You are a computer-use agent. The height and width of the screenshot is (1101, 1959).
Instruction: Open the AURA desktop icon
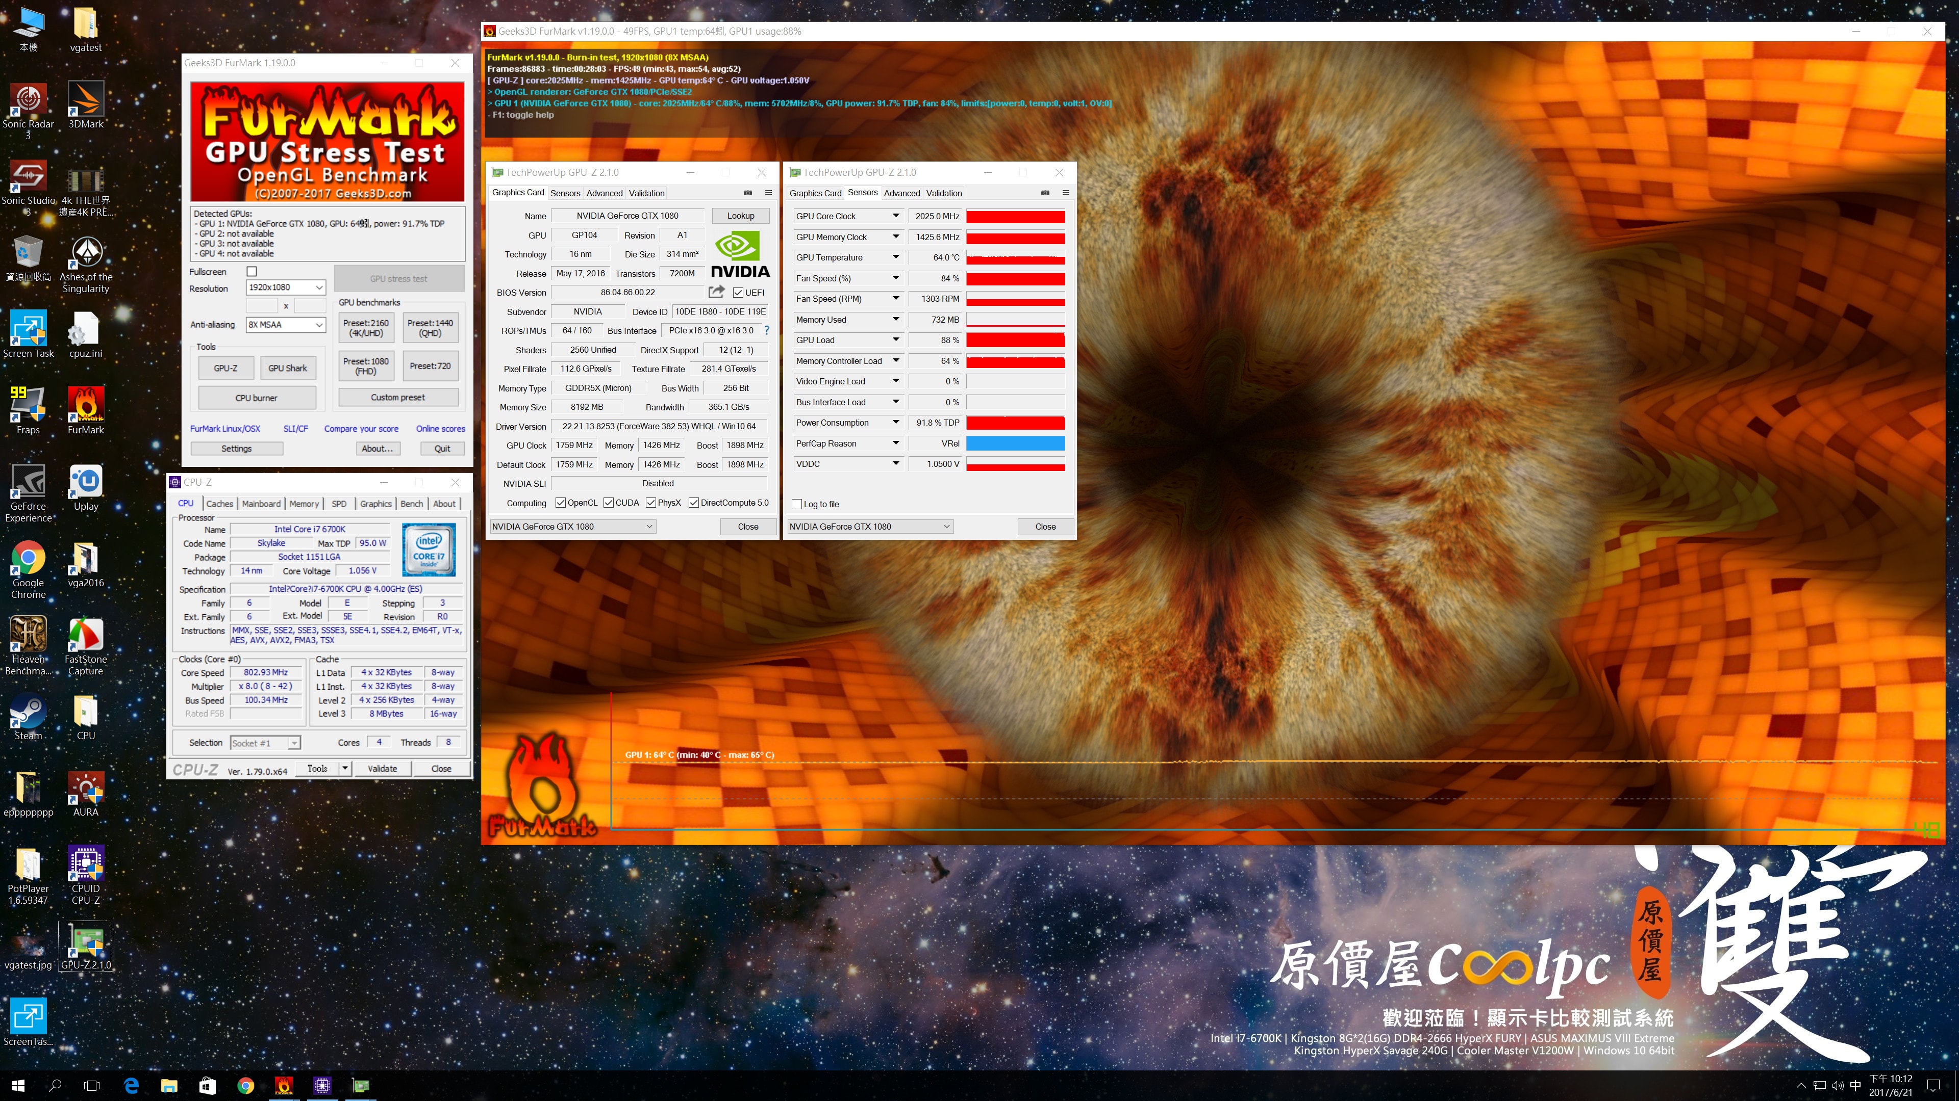coord(86,793)
